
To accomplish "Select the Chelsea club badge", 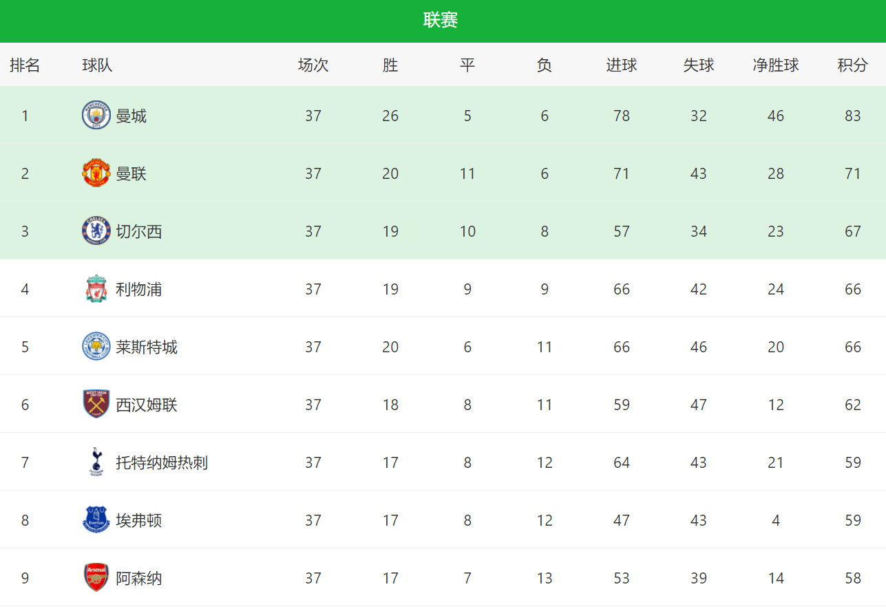I will coord(96,231).
